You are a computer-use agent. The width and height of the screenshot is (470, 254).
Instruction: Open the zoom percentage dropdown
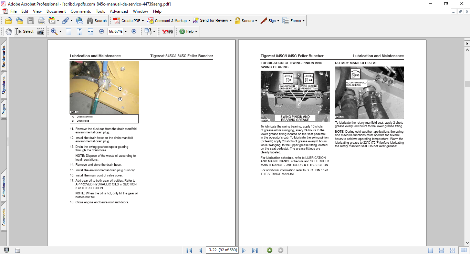pyautogui.click(x=126, y=31)
